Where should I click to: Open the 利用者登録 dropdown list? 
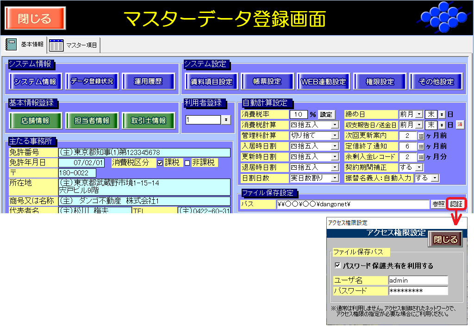pos(225,120)
